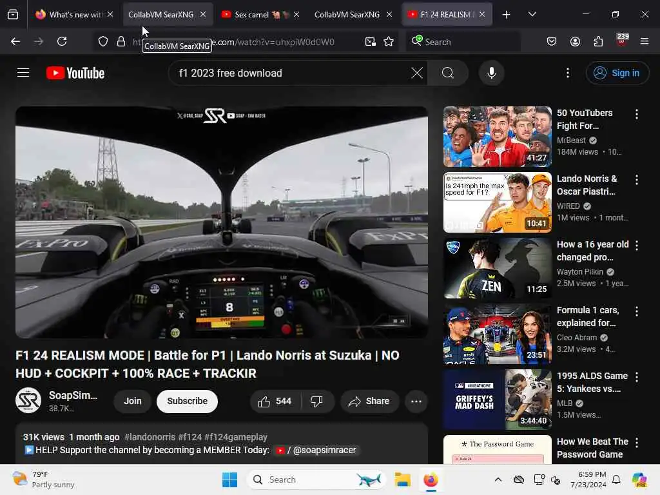Open ZEN Rocket League video thumbnail
The width and height of the screenshot is (660, 495).
click(x=497, y=267)
